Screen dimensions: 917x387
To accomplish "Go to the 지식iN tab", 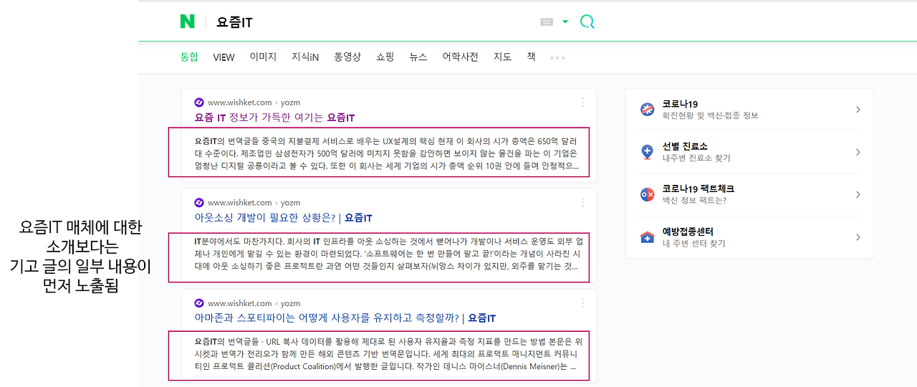I will (305, 57).
